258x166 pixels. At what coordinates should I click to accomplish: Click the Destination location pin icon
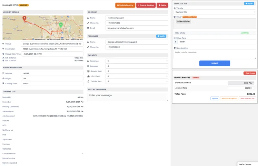click(x=3, y=49)
